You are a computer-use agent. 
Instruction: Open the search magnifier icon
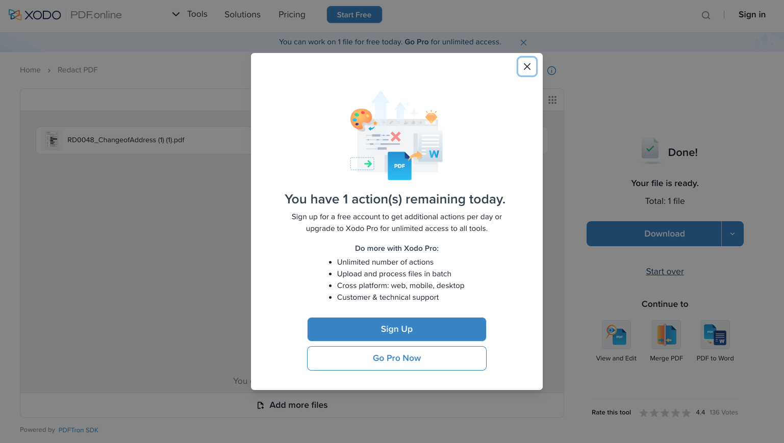(705, 15)
